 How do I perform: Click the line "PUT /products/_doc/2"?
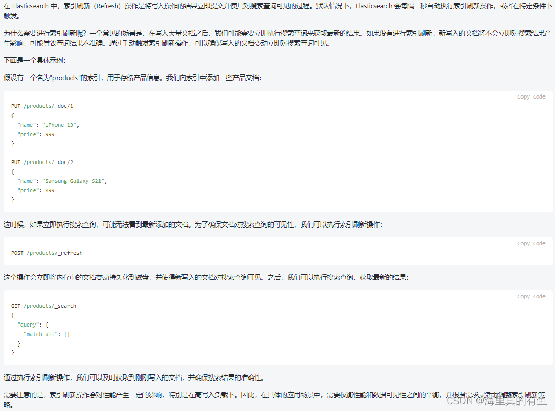[x=42, y=162]
